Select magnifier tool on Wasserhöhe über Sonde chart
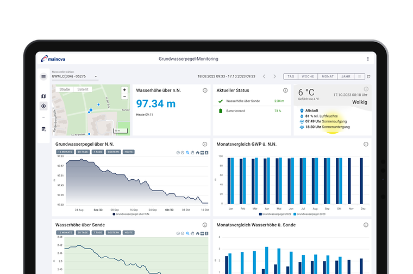The height and width of the screenshot is (274, 413). click(187, 233)
